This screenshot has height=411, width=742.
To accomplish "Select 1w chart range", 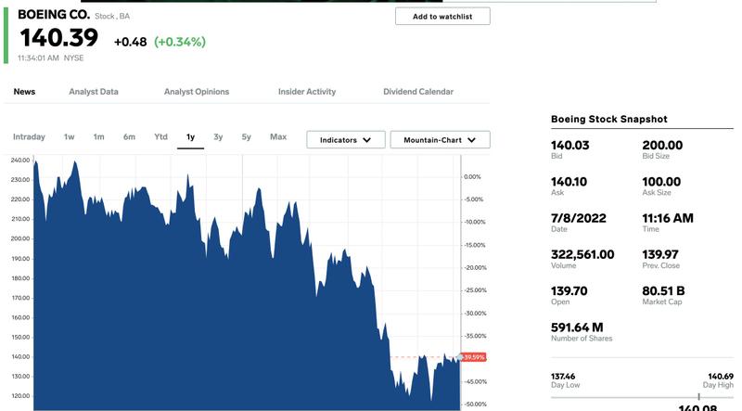I will pos(69,136).
